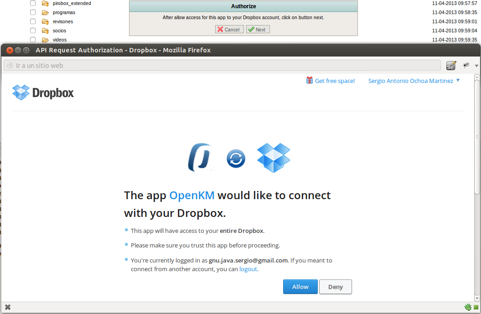
Task: Check the pirobox_extended folder checkbox
Action: pos(33,3)
